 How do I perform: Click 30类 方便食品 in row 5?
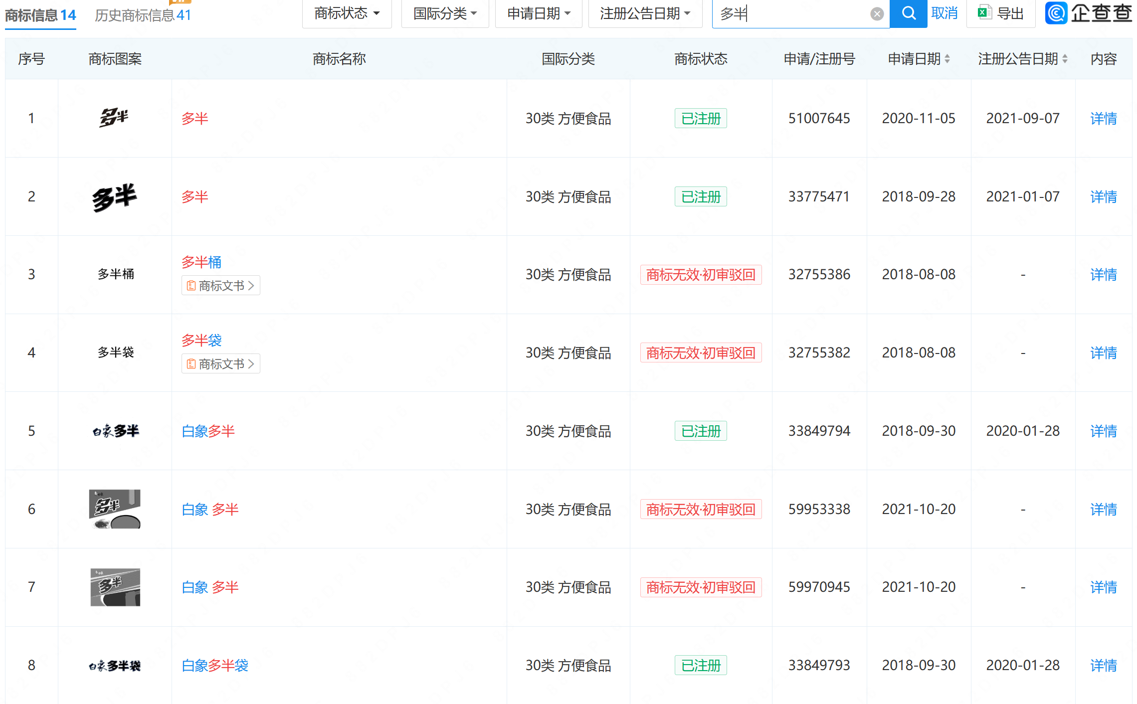coord(568,431)
